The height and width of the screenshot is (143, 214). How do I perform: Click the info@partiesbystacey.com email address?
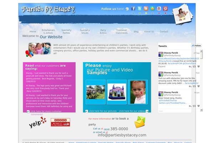click(122, 135)
